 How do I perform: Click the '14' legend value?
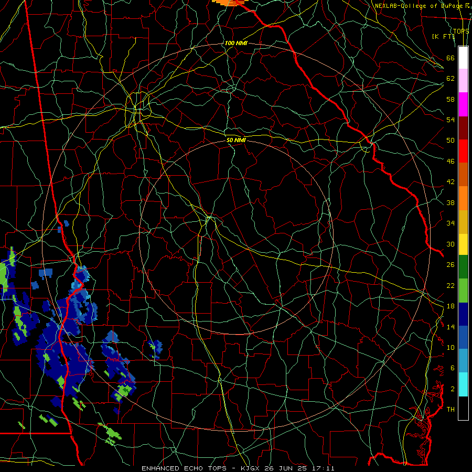450,327
